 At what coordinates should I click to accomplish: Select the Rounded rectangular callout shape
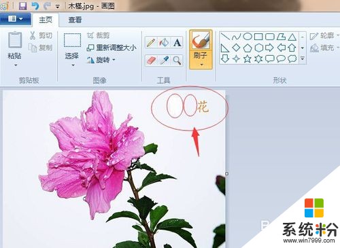269,58
